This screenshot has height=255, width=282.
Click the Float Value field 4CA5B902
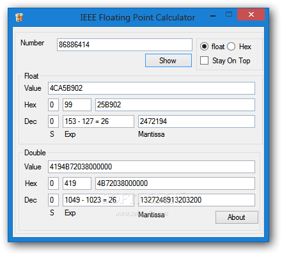(152, 88)
